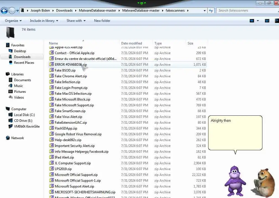Sort by the Type column header
This screenshot has width=279, height=198.
(x=158, y=43)
